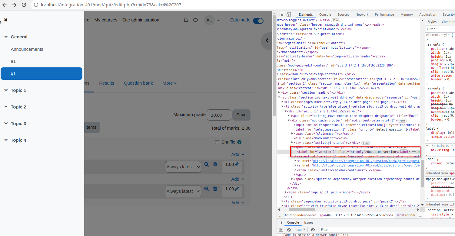Open the Memory panel in DevTools
Viewport: 455px width, 236px height.
tap(407, 15)
